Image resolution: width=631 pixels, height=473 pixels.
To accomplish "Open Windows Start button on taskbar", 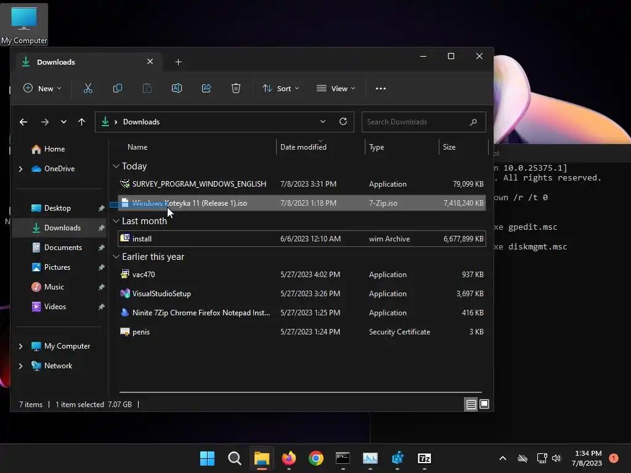I will [207, 458].
